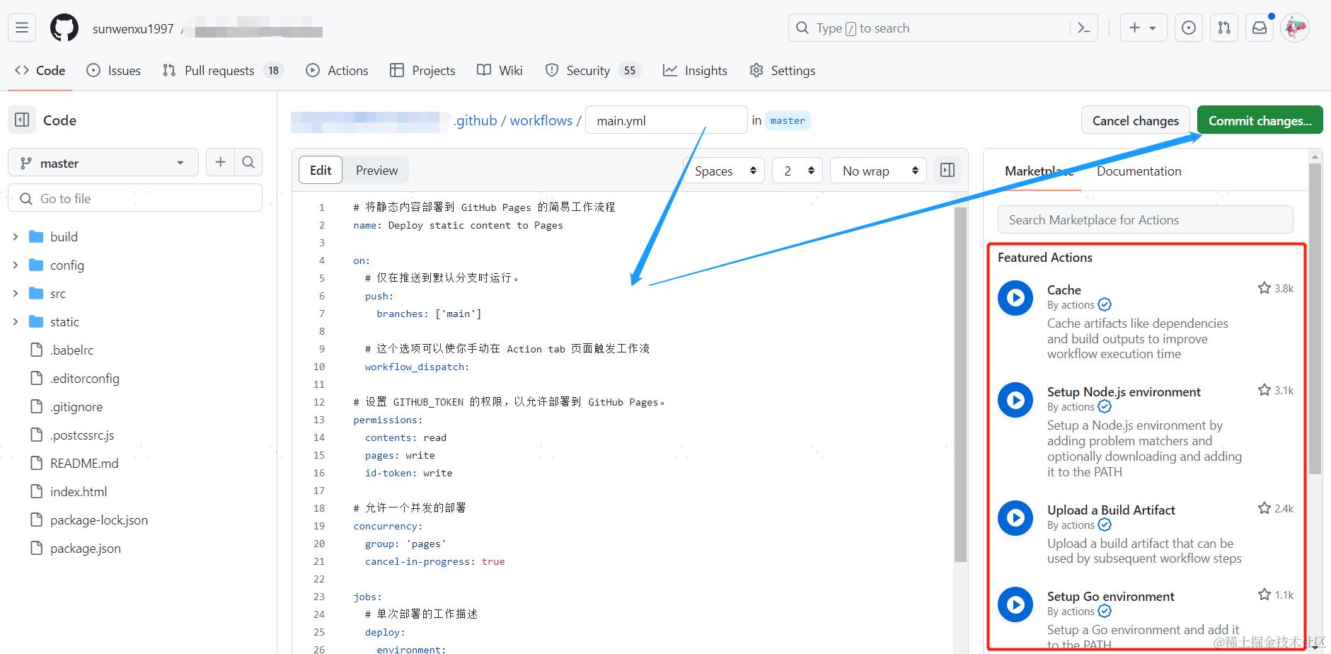Open the master branch selector dropdown
The width and height of the screenshot is (1331, 654).
(x=103, y=163)
